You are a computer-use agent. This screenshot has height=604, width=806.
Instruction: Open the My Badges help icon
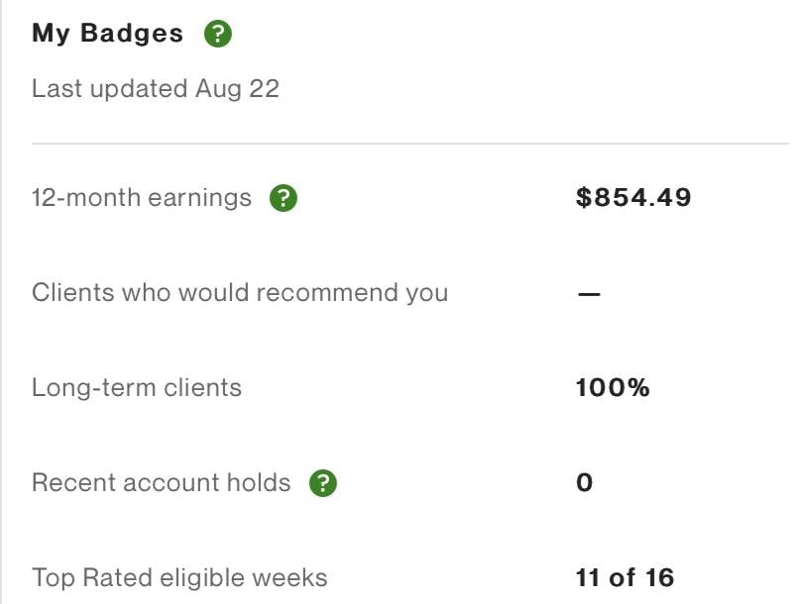[218, 34]
